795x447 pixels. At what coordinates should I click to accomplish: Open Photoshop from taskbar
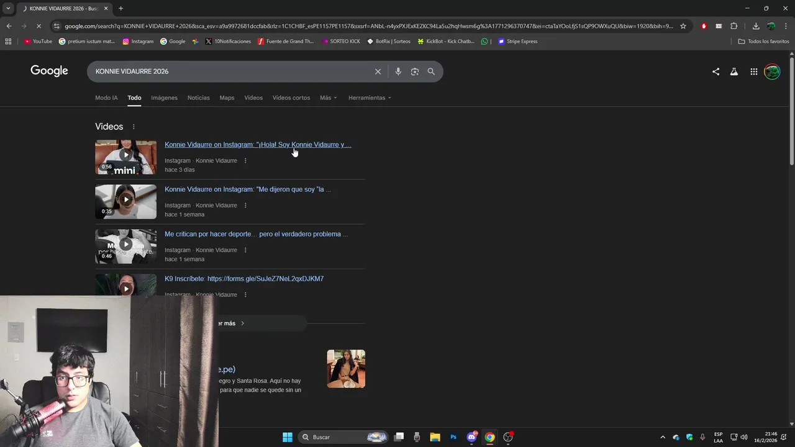coord(453,437)
